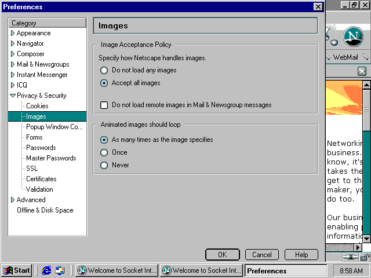
Task: Expand the Instant Messenger triangle
Action: [13, 75]
